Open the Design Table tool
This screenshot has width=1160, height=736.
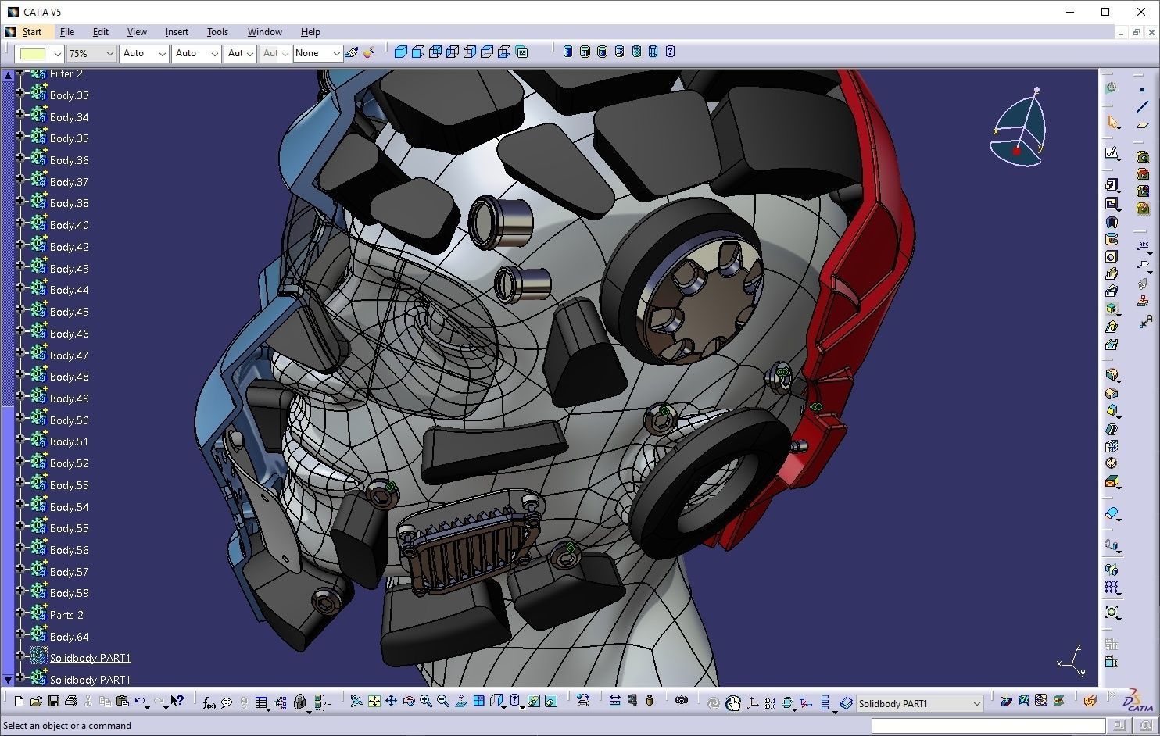(261, 702)
